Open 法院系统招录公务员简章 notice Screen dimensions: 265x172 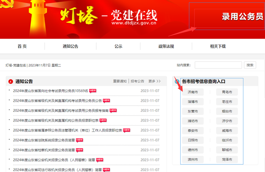pos(44,140)
